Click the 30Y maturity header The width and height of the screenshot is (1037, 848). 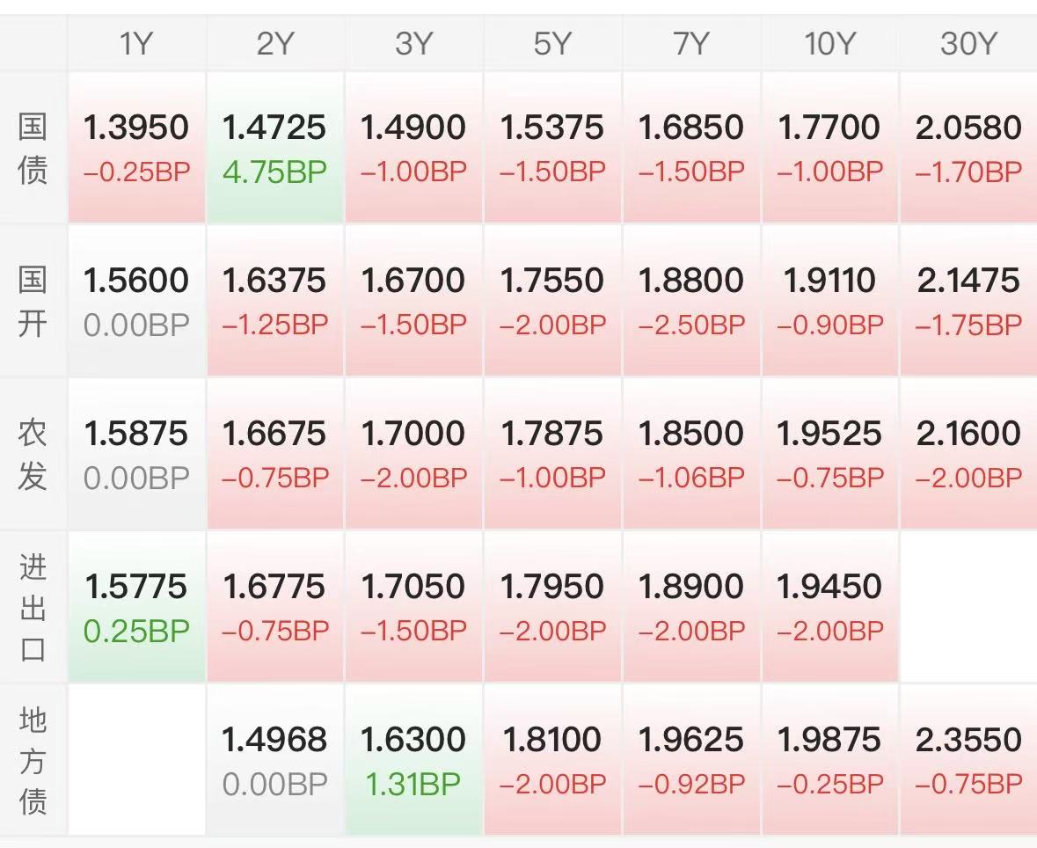point(968,44)
